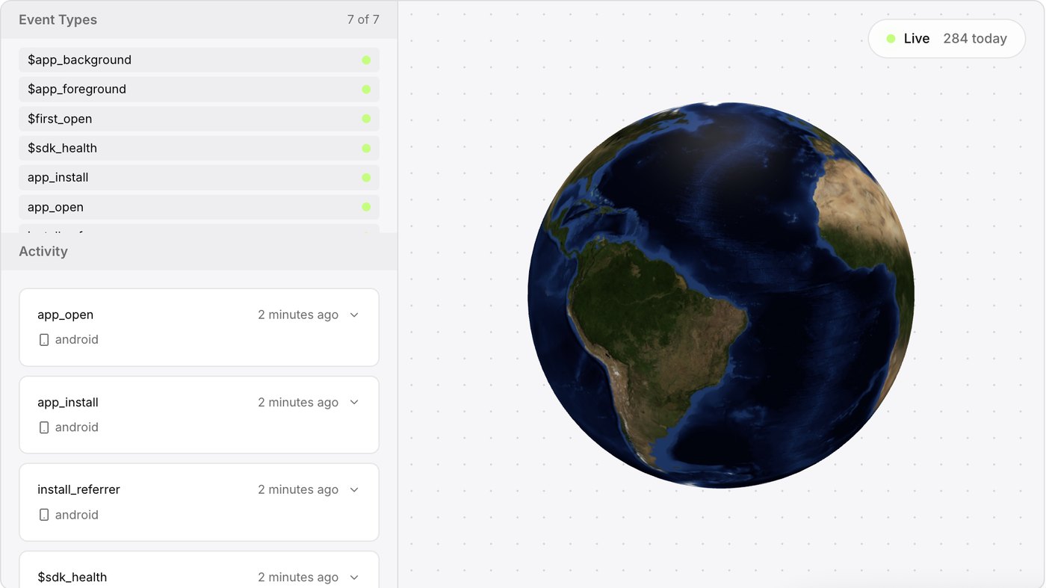Click the android label in install_referrer card
The image size is (1046, 588).
(77, 515)
